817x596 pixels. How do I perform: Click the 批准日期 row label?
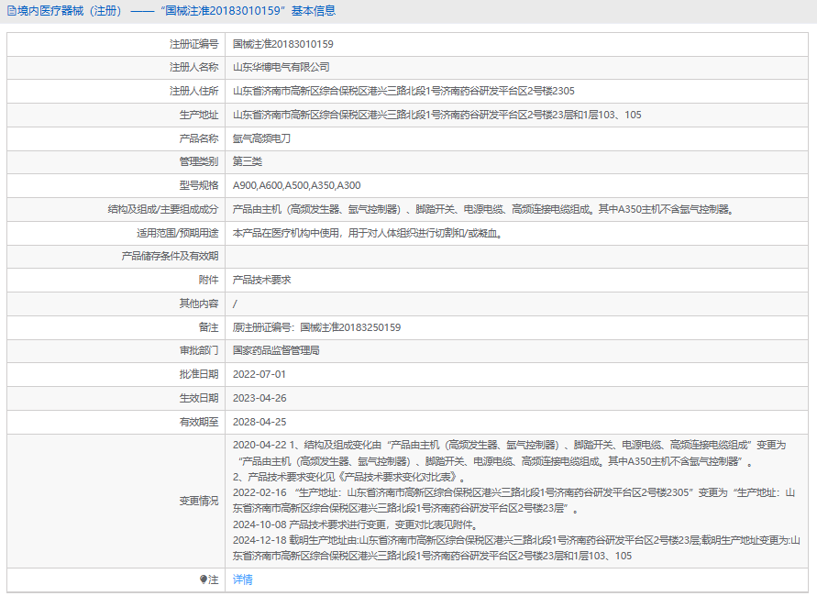point(199,374)
